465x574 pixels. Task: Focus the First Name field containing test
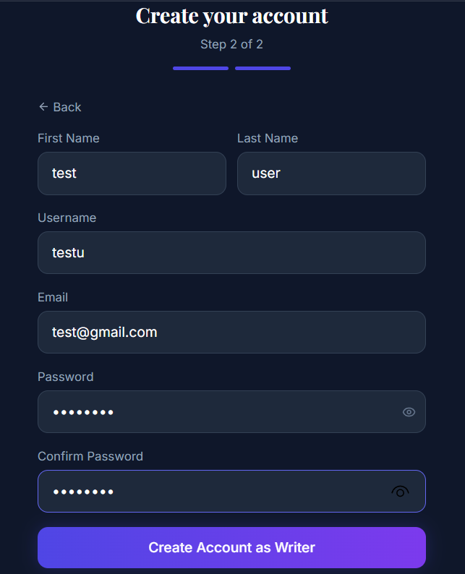pyautogui.click(x=132, y=174)
